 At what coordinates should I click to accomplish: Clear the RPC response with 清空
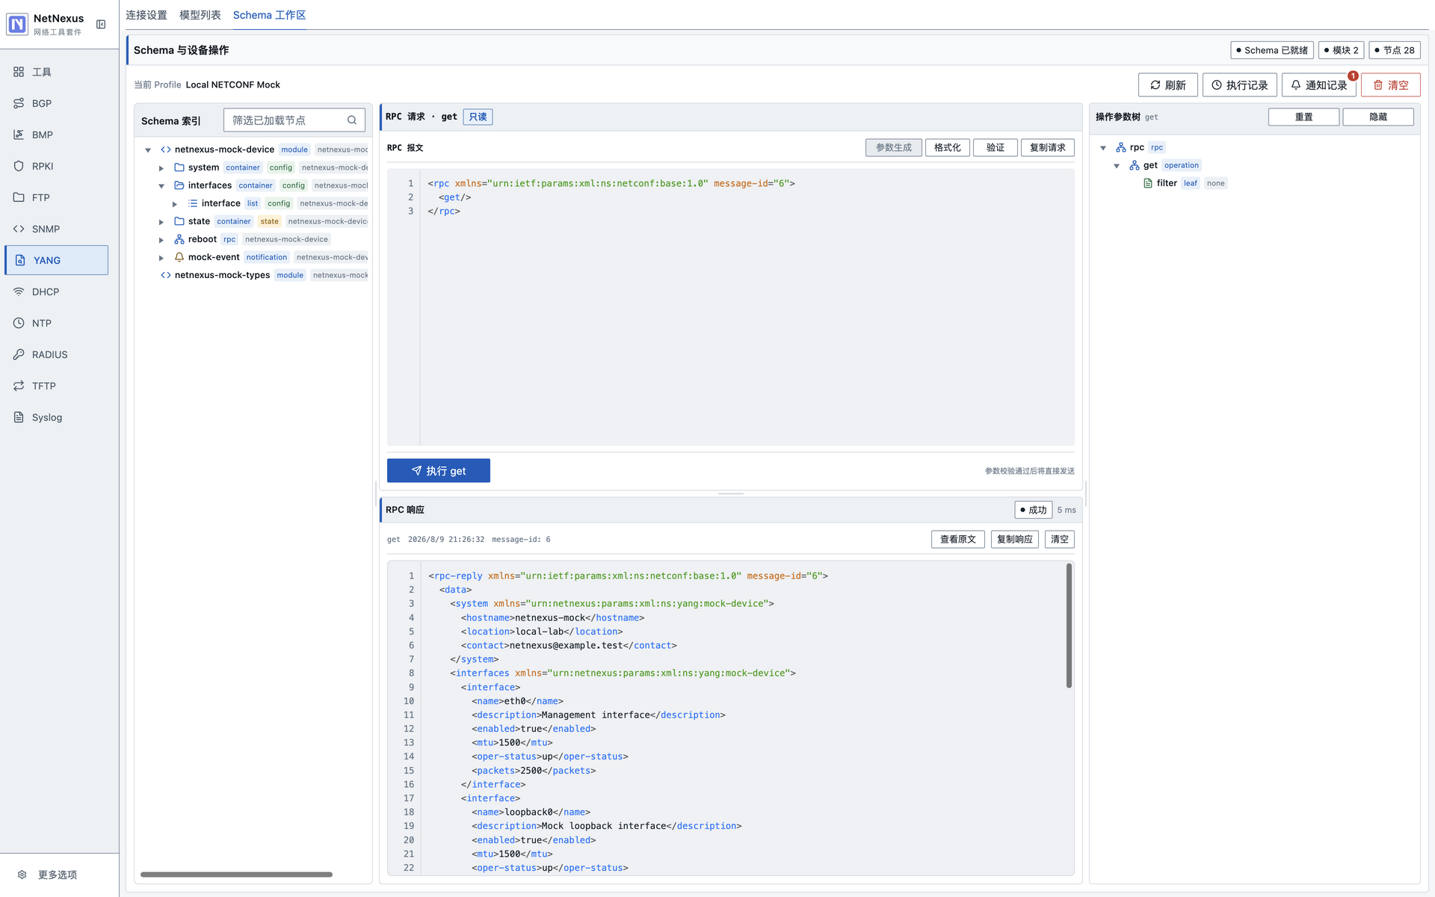click(x=1059, y=540)
